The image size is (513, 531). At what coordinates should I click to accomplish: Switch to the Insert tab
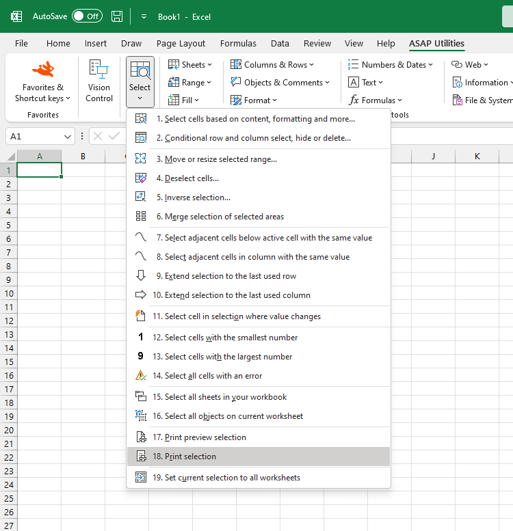click(96, 43)
